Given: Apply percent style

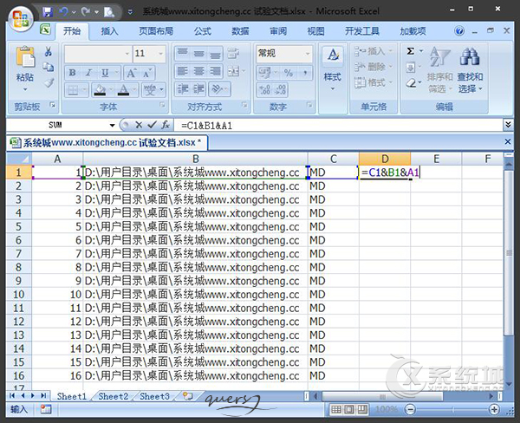Looking at the screenshot, I should 288,73.
